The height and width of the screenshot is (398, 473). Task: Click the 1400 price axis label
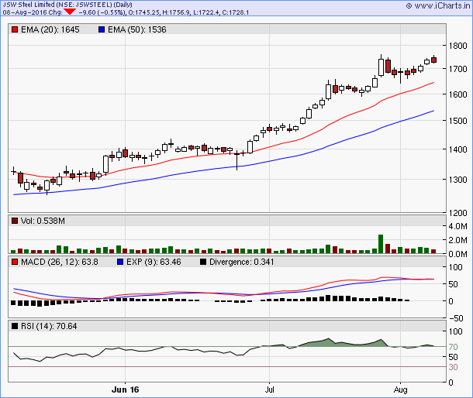click(457, 149)
